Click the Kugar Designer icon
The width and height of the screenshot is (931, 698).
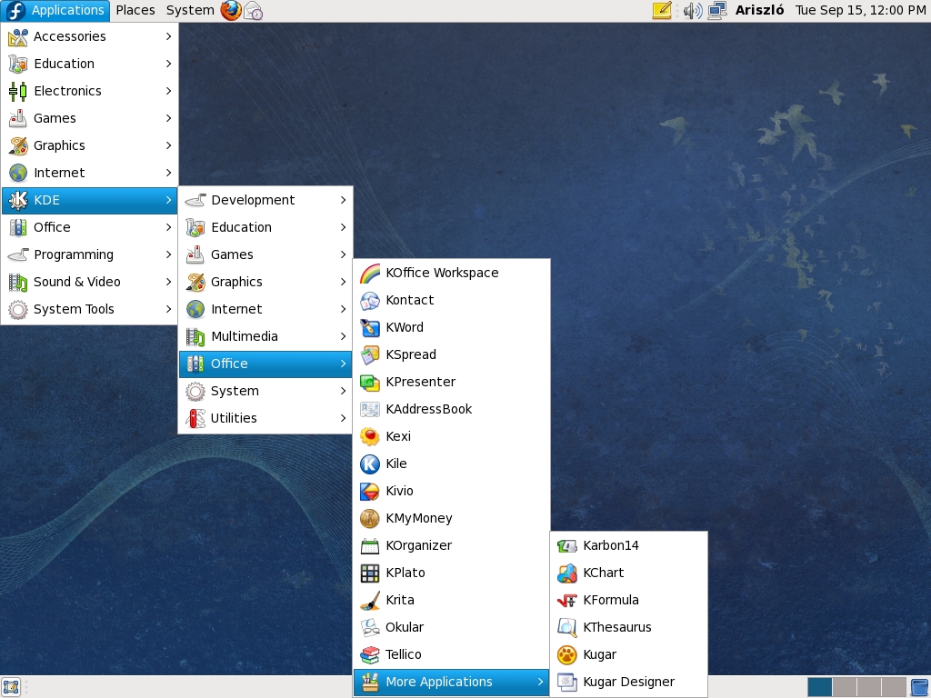pos(567,683)
